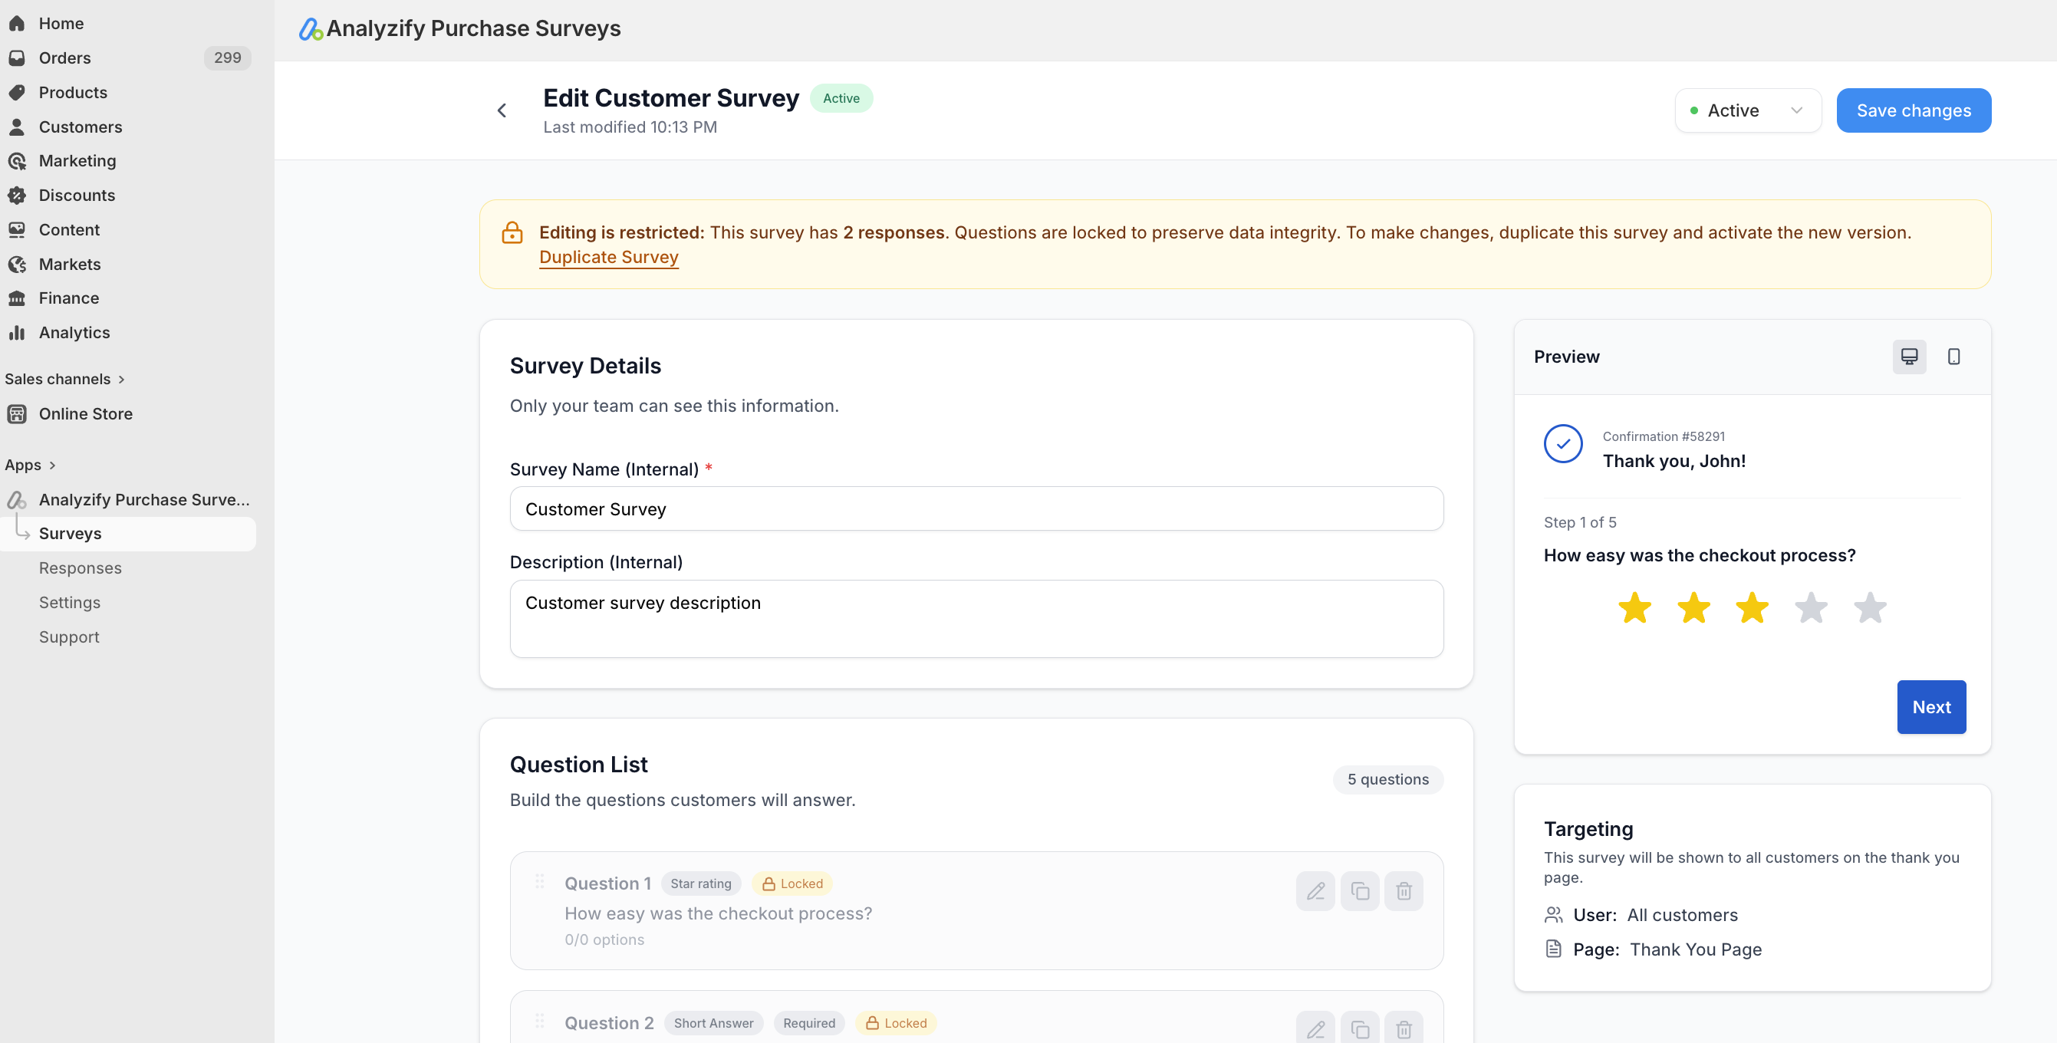Click the edit pencil icon on Question 2

tap(1315, 1028)
